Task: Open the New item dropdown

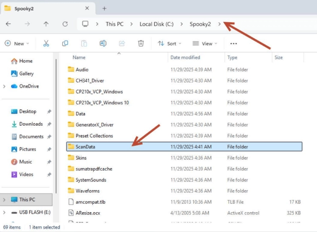Action: 17,43
